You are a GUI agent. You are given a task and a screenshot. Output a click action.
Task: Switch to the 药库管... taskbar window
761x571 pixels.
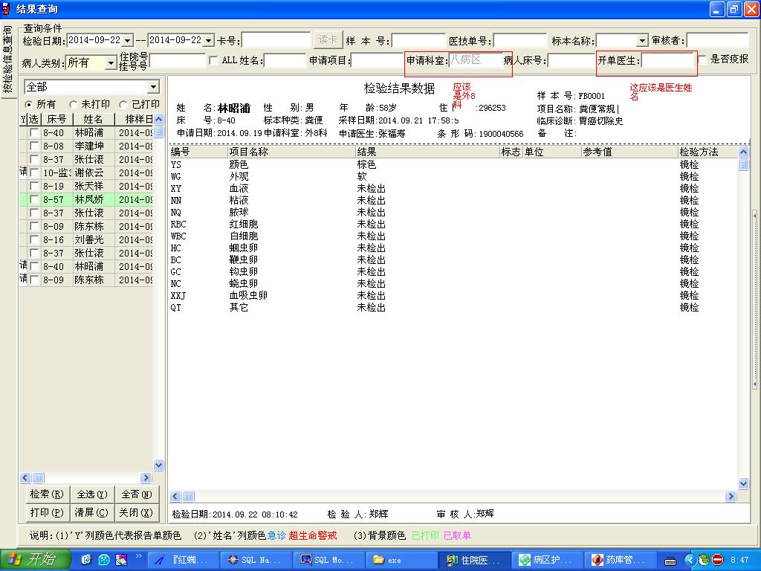click(619, 560)
